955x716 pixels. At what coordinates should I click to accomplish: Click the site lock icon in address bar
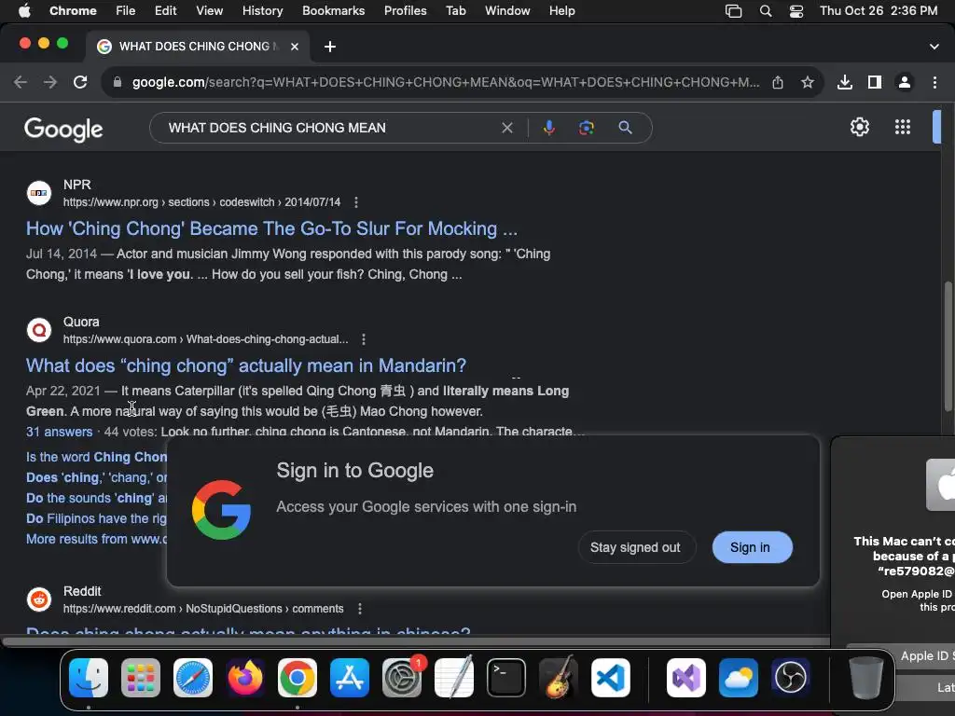pos(118,82)
